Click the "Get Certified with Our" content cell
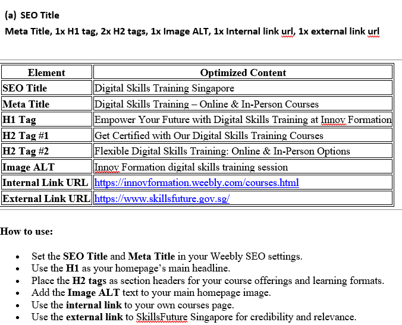The height and width of the screenshot is (325, 402). [209, 135]
